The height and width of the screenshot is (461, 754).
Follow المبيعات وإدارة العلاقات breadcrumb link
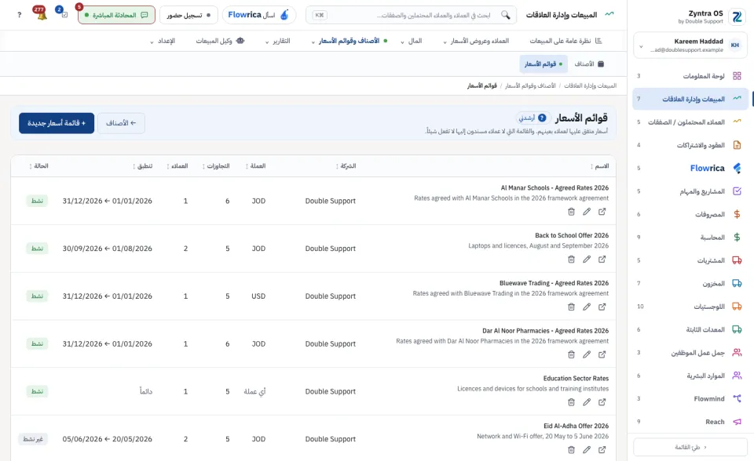590,86
